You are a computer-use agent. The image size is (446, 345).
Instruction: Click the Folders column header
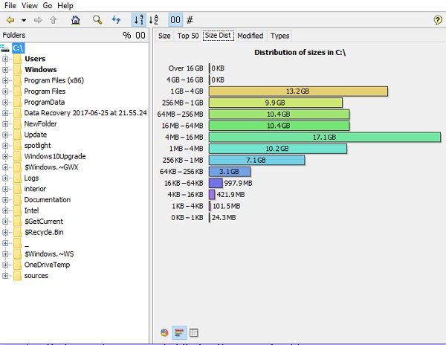click(15, 35)
